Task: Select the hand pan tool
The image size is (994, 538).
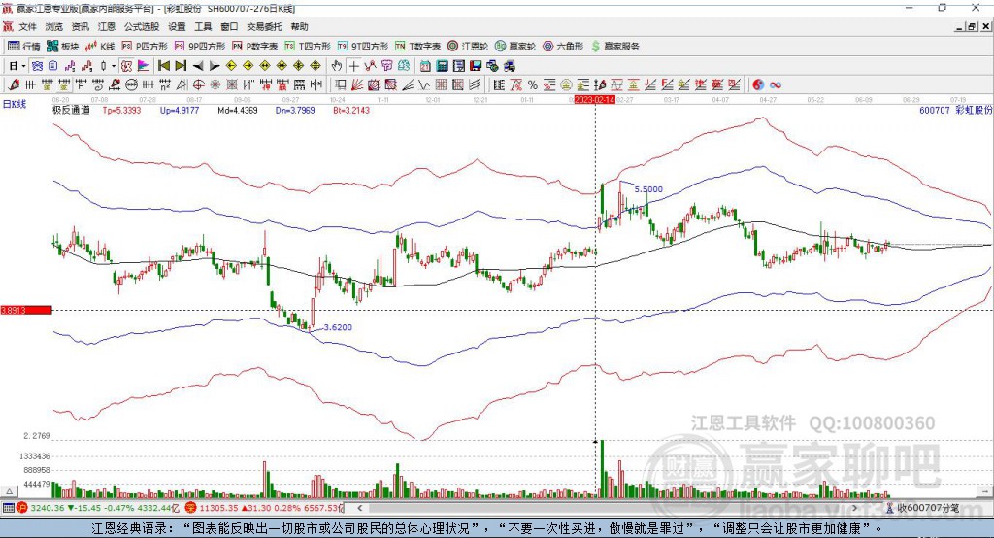Action: click(337, 66)
